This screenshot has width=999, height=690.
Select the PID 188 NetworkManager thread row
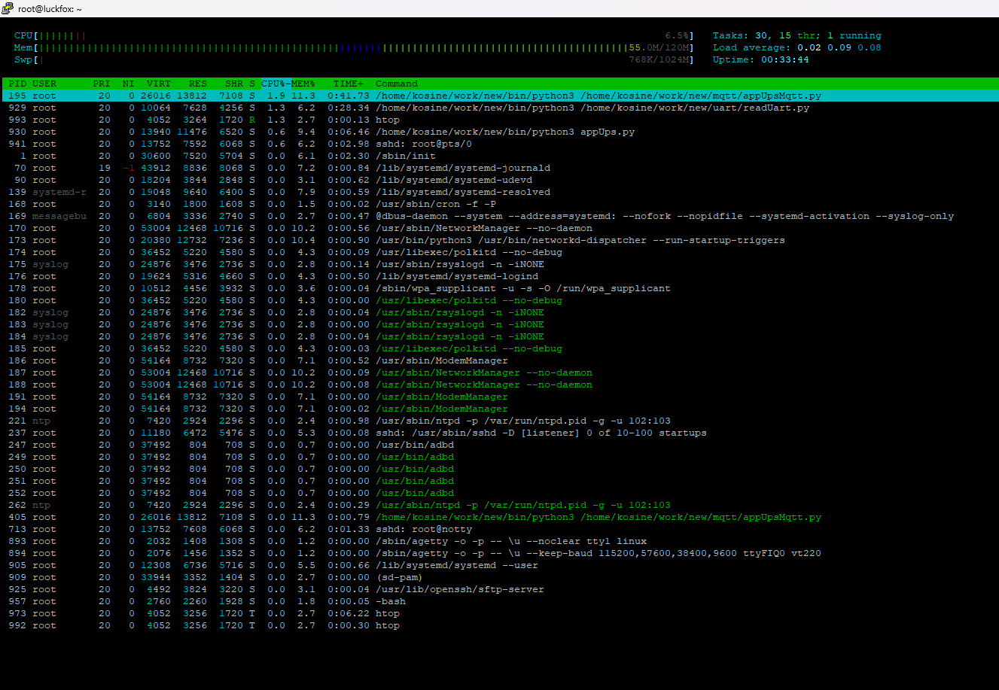[x=499, y=385]
